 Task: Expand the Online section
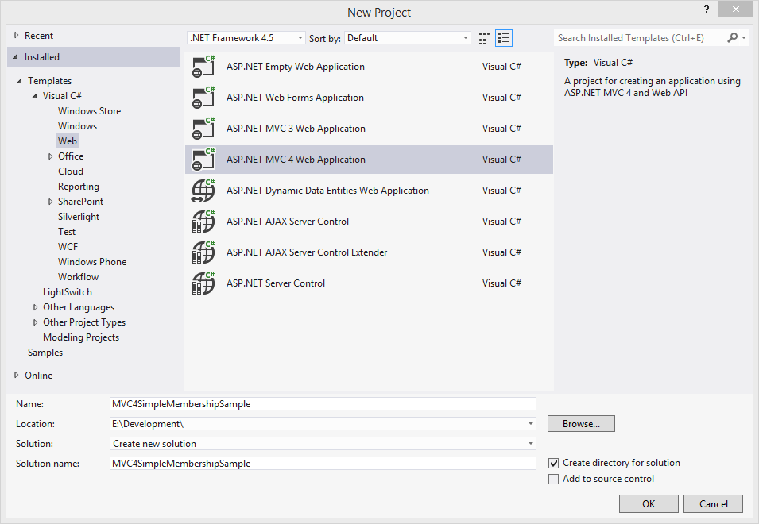point(17,376)
